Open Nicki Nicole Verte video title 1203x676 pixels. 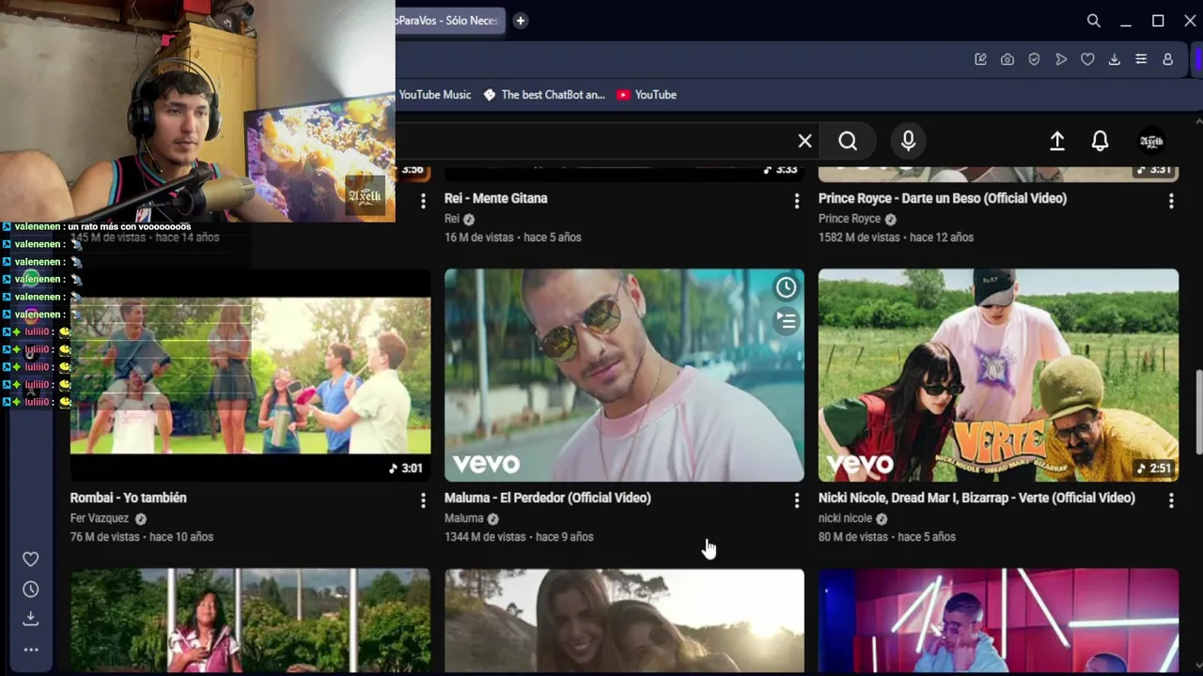[976, 498]
